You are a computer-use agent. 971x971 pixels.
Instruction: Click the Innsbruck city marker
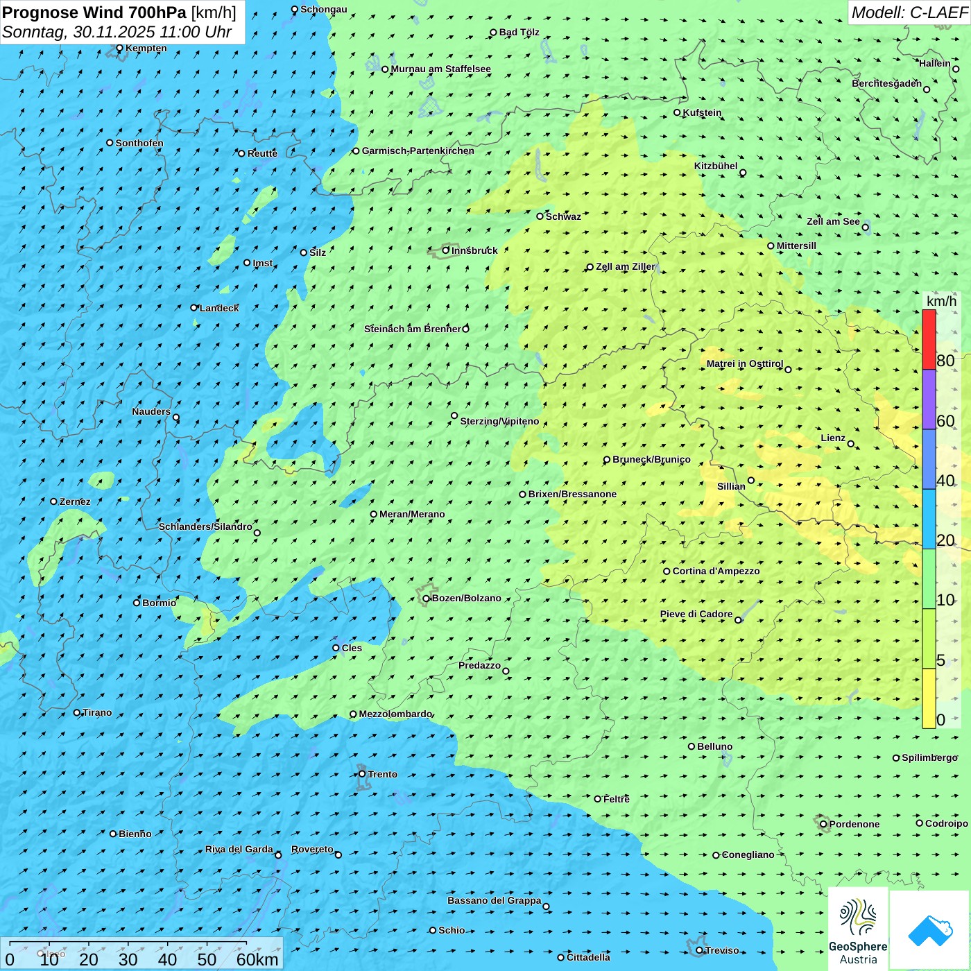click(x=446, y=250)
